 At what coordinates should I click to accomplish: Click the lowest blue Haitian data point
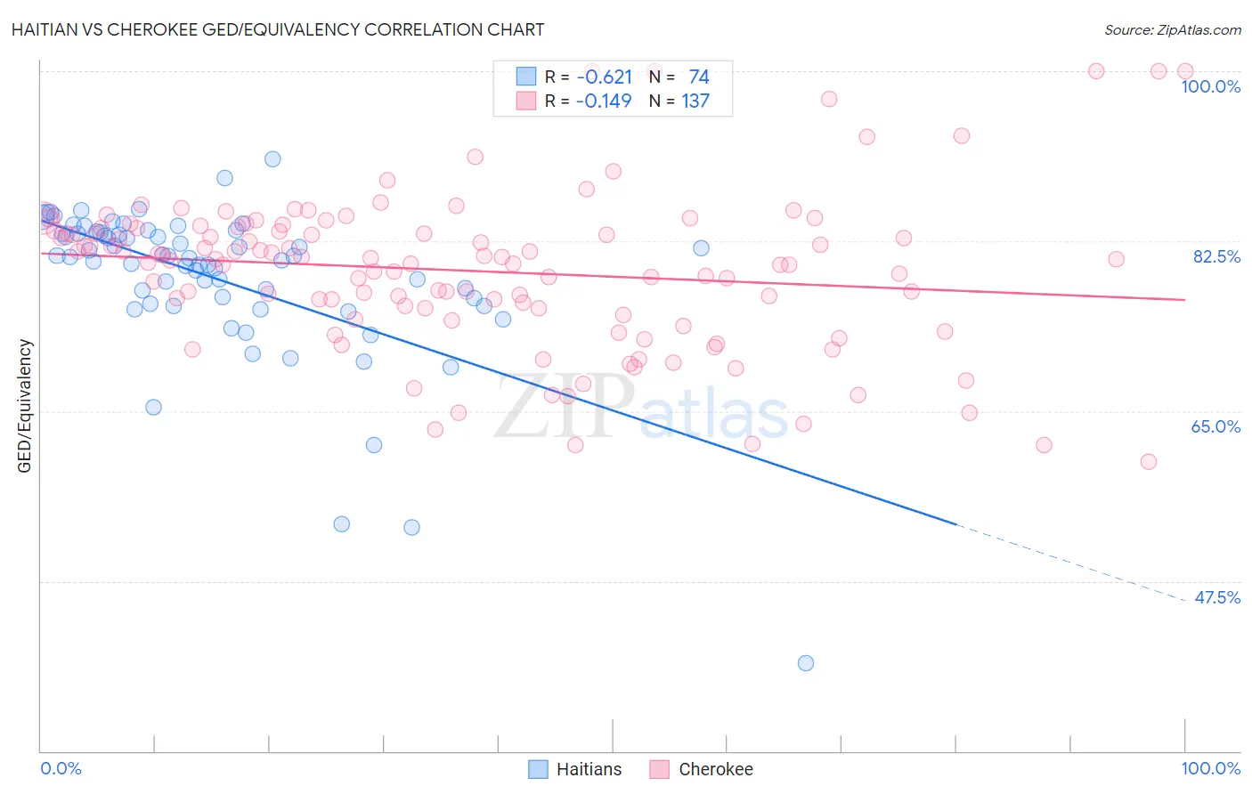point(806,662)
